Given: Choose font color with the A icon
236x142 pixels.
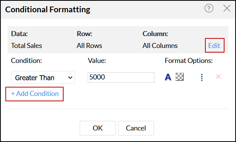Looking at the screenshot, I should (x=168, y=77).
